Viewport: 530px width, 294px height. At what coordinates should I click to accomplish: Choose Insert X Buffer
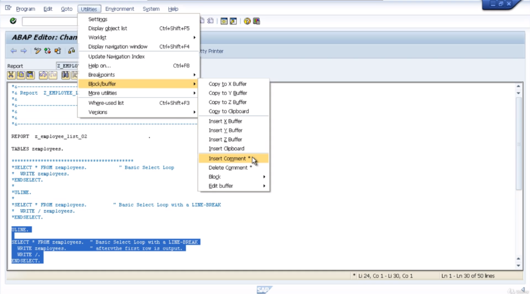tap(234, 121)
